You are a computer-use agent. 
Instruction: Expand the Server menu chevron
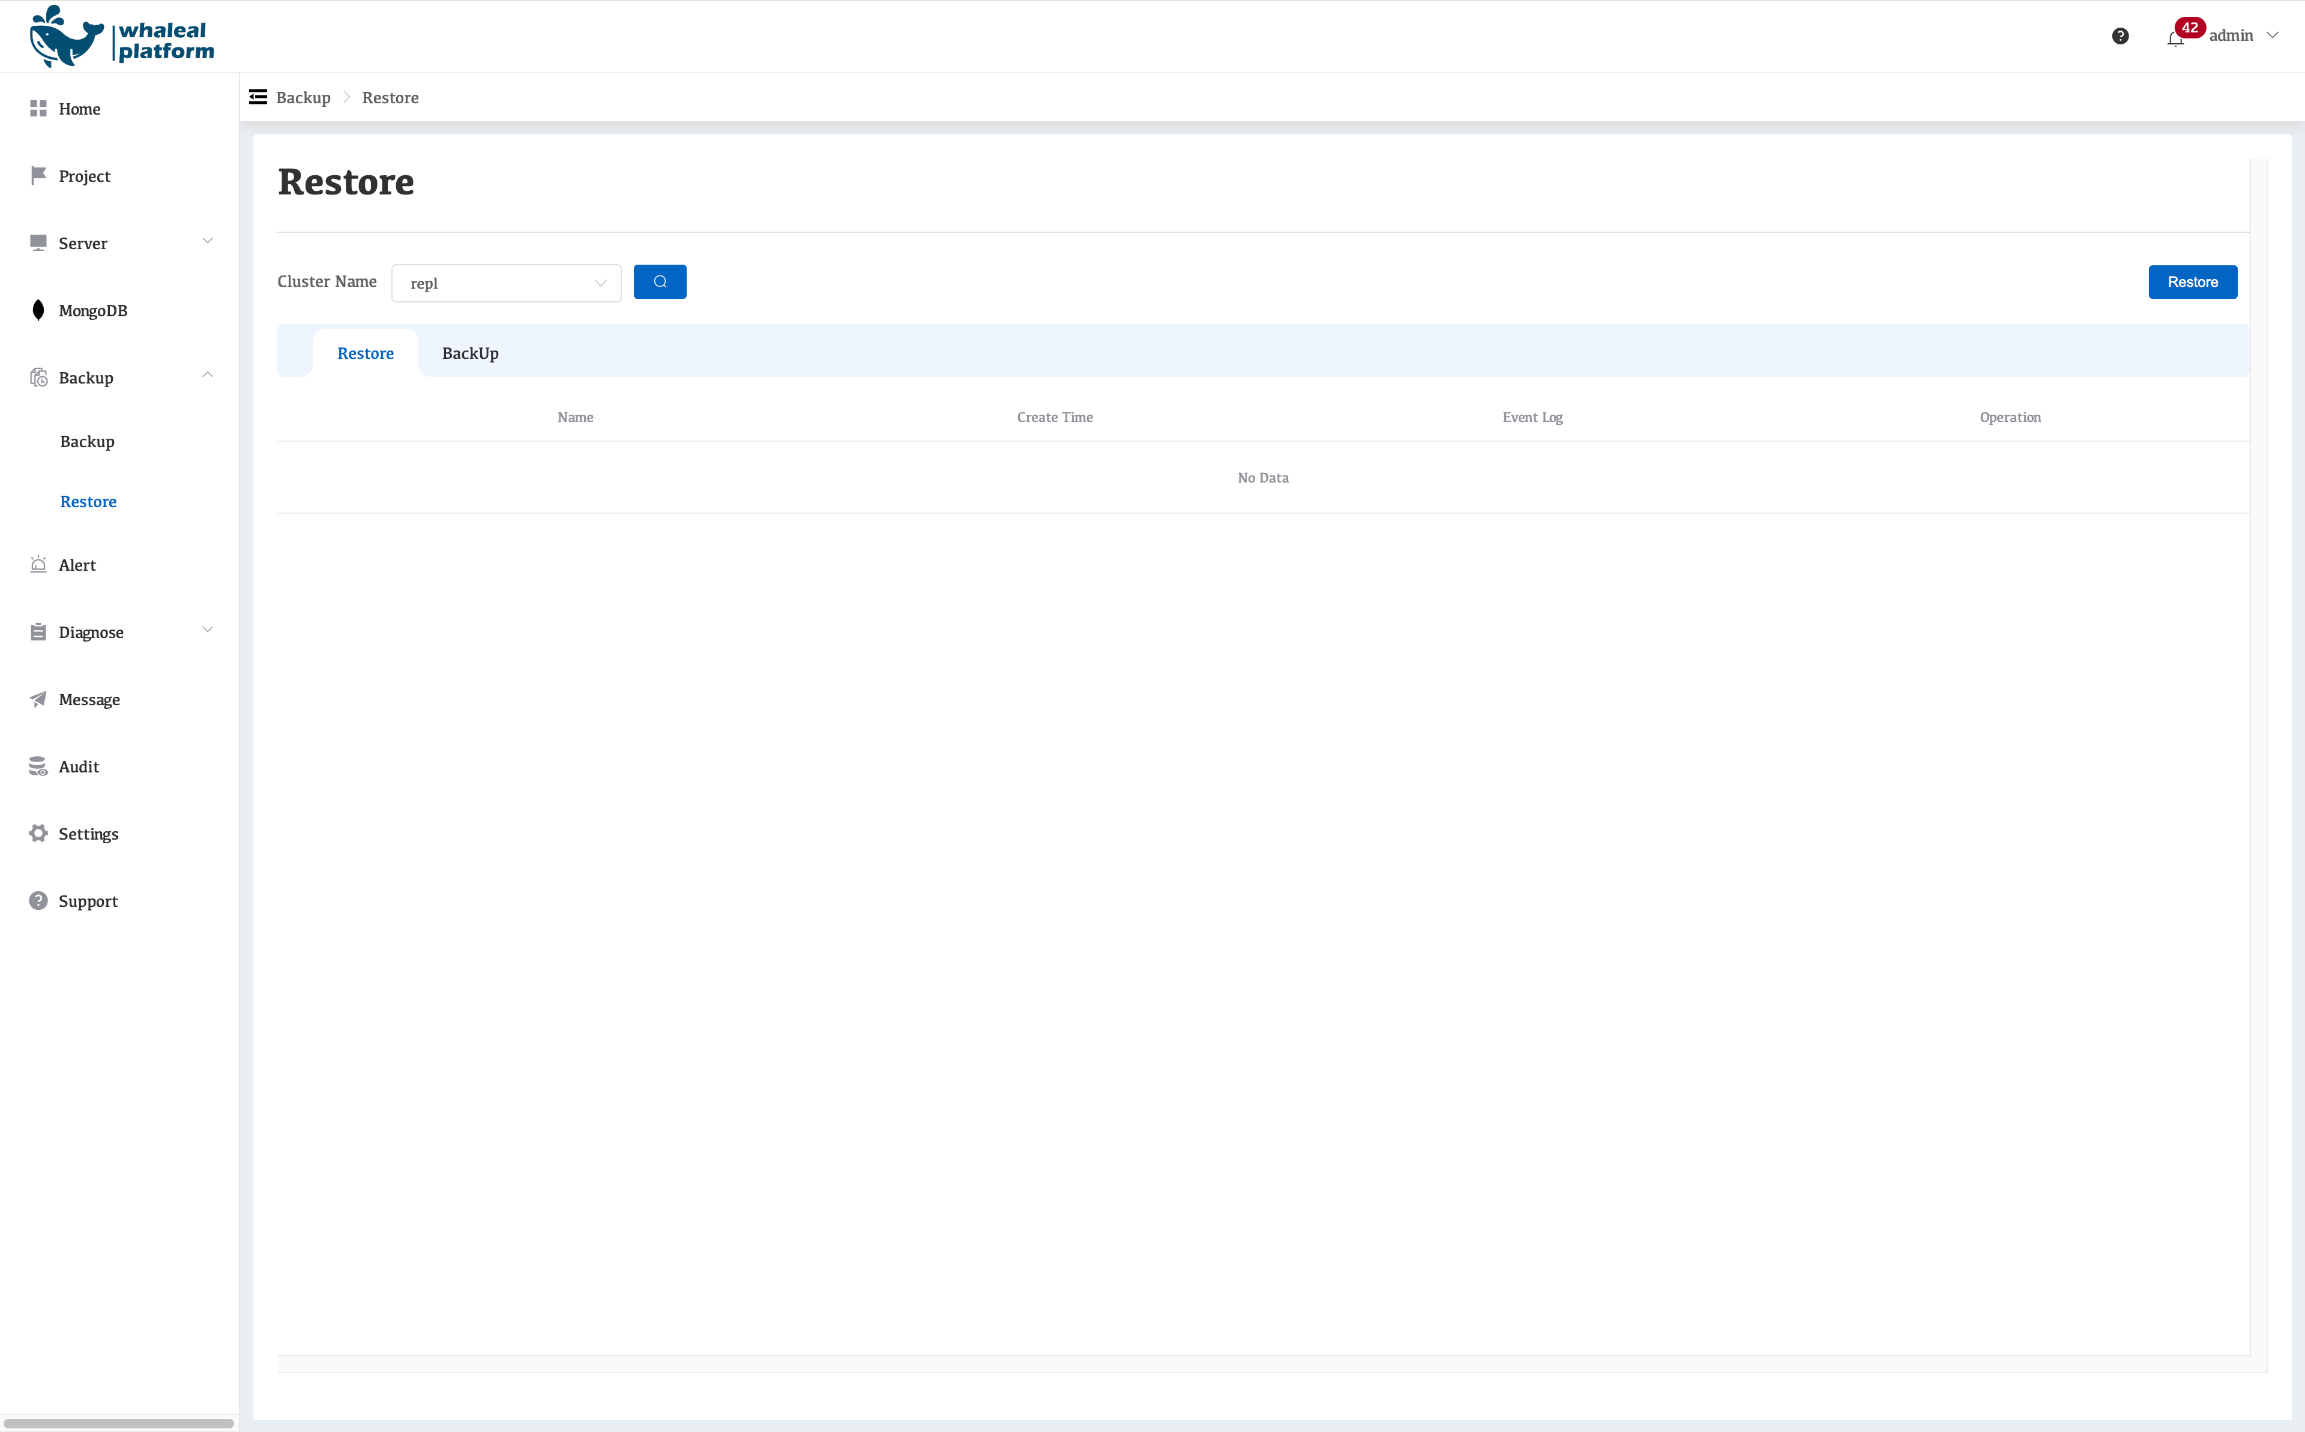coord(208,241)
